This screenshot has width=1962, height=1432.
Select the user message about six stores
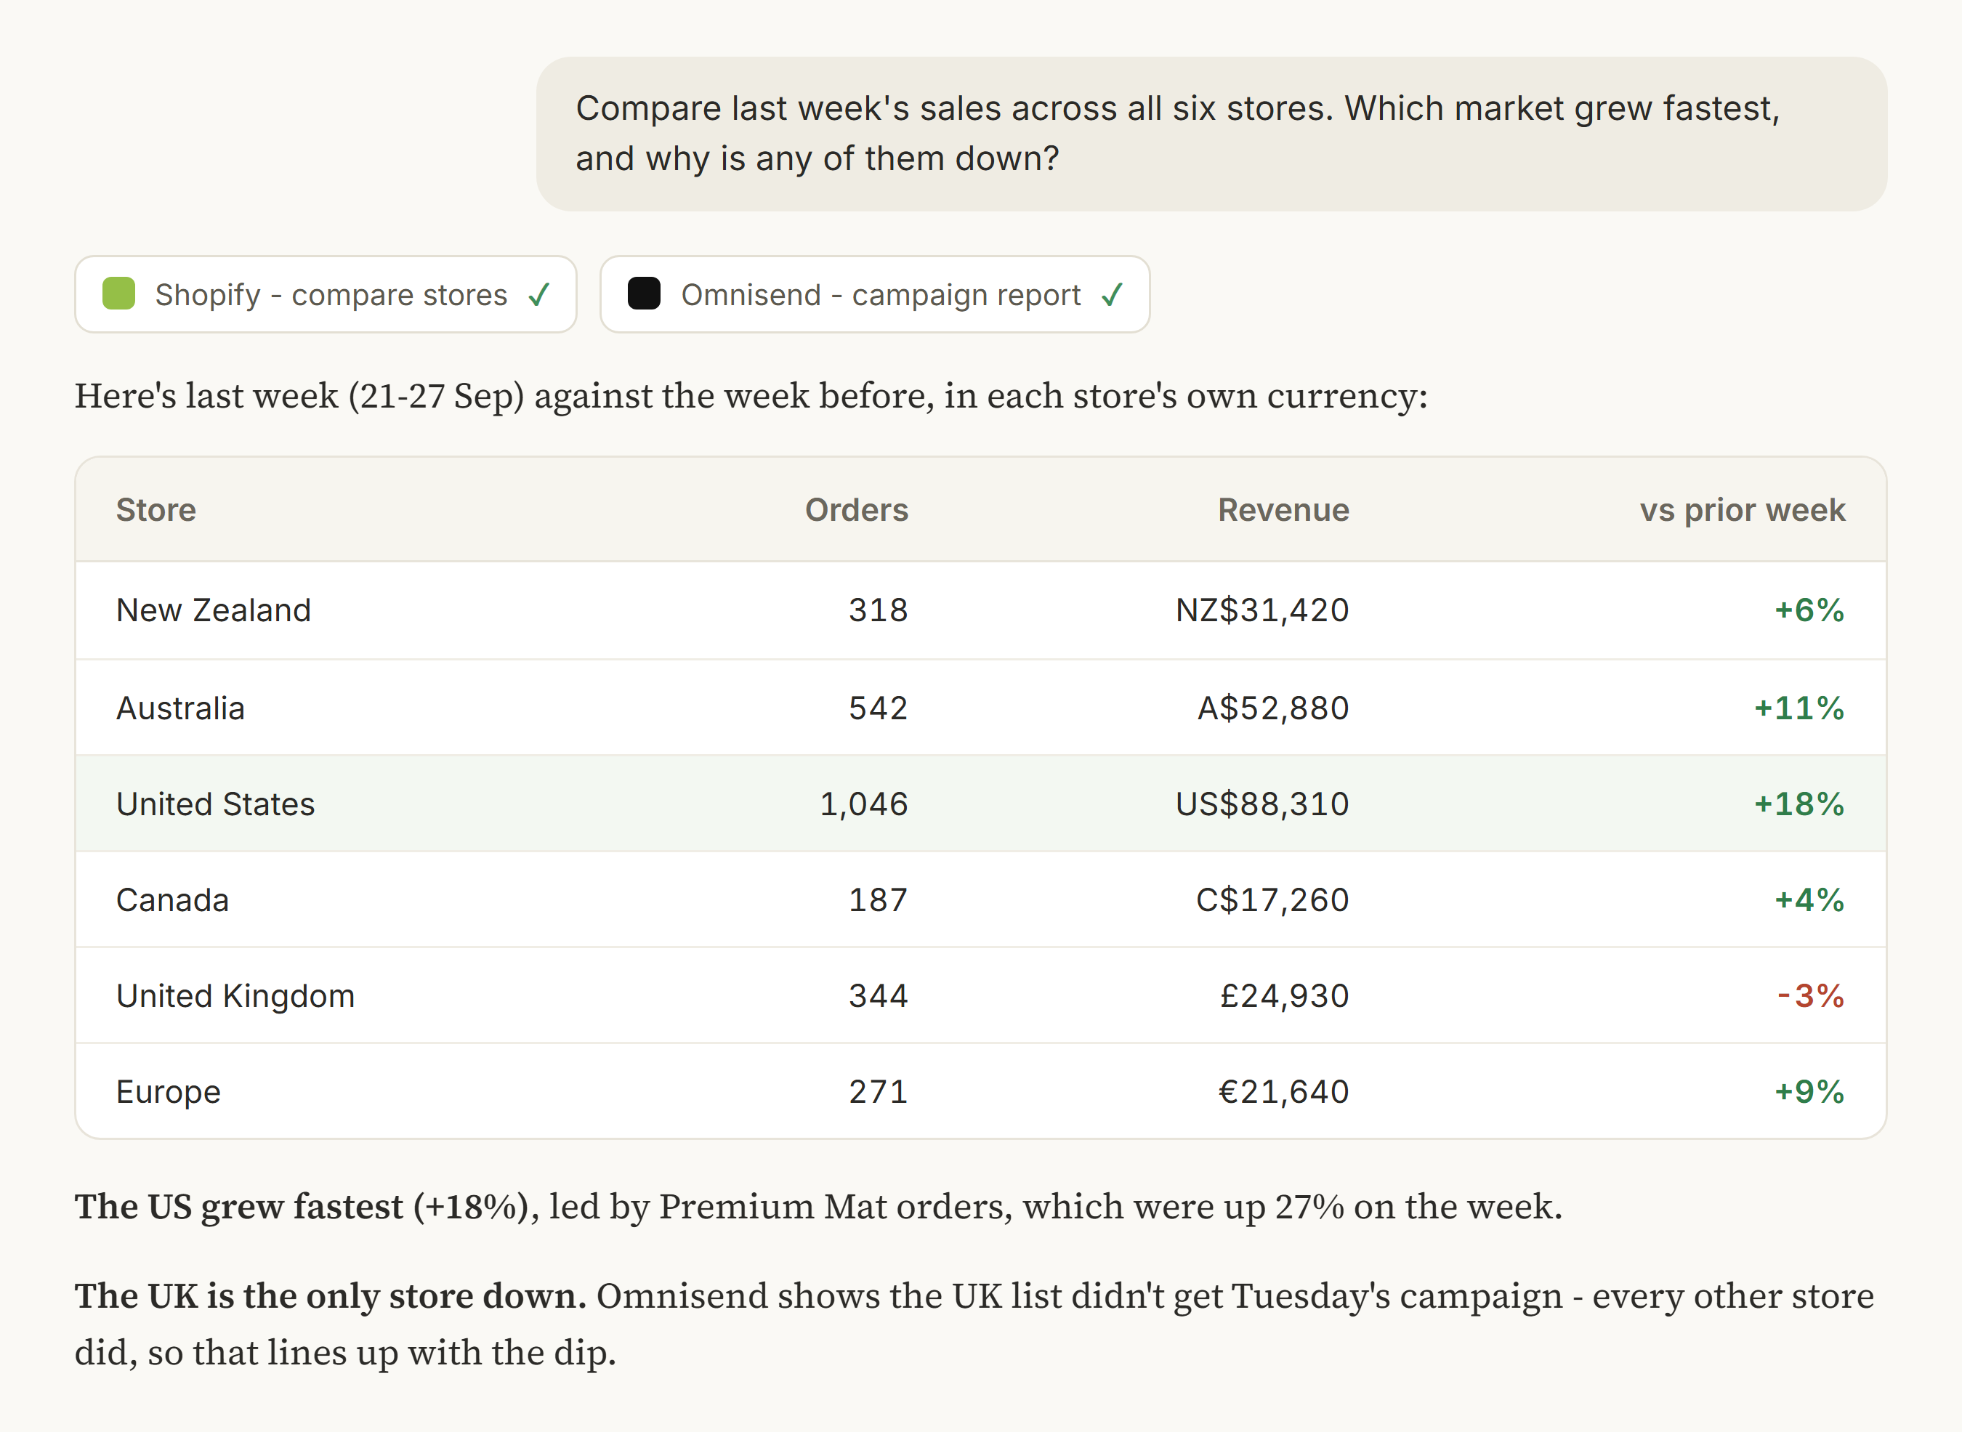1211,134
